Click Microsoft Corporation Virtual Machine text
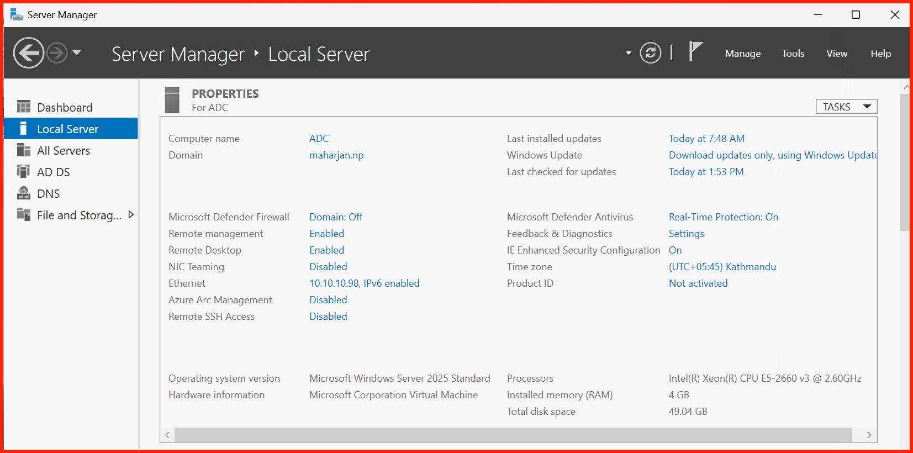Image resolution: width=913 pixels, height=453 pixels. (x=394, y=395)
